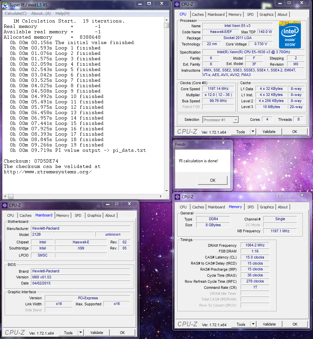Click xtremesystems.org URL text
The image size is (313, 339).
[48, 172]
